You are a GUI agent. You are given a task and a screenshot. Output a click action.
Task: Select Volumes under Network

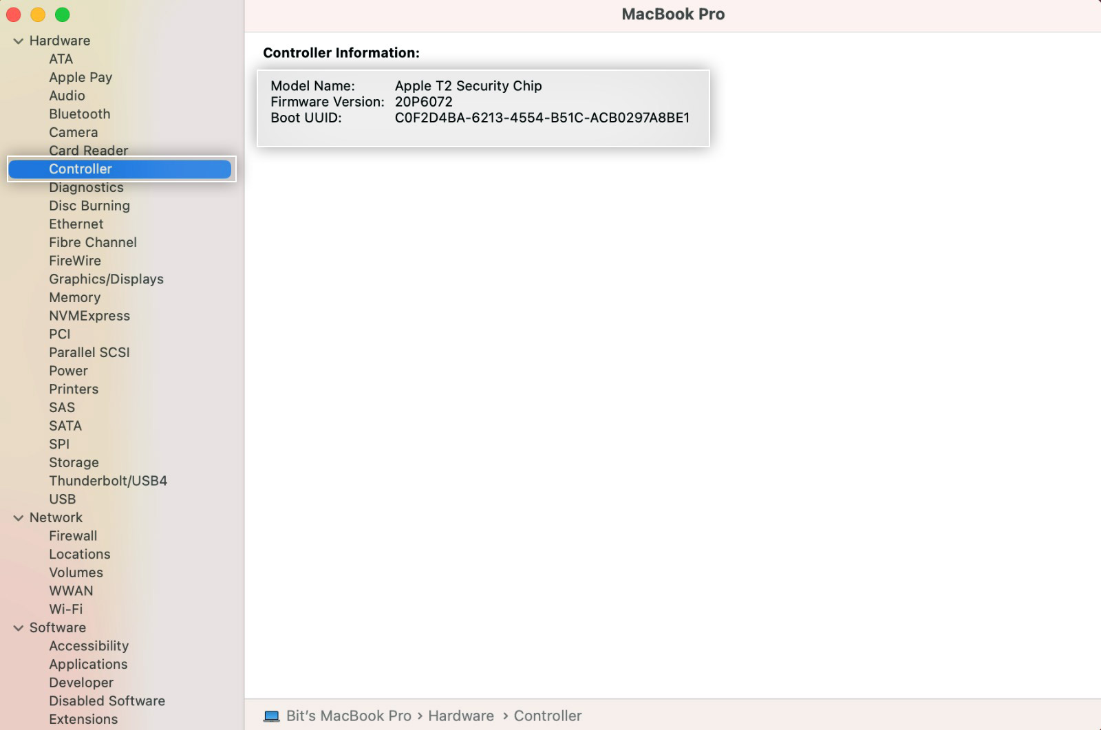click(76, 572)
